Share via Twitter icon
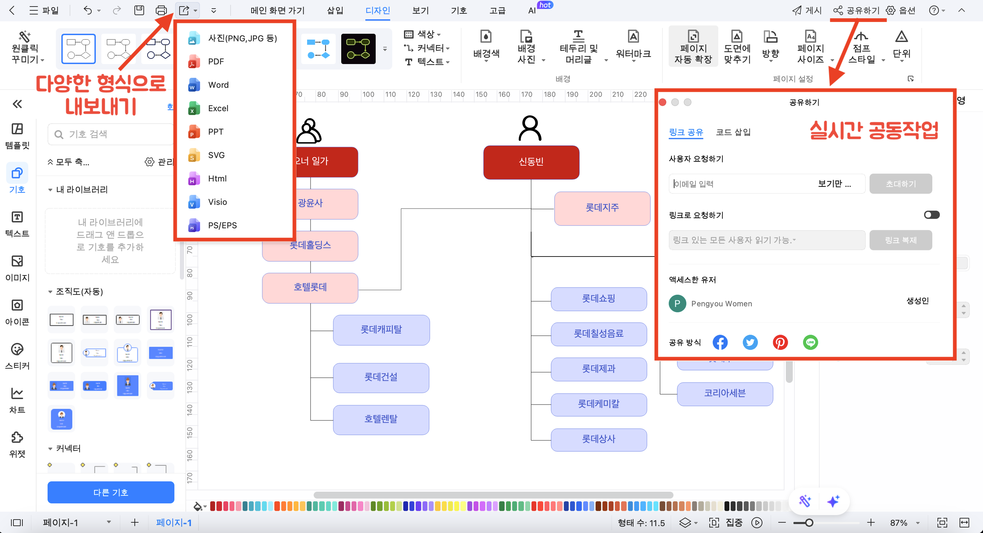This screenshot has width=983, height=533. coord(750,342)
